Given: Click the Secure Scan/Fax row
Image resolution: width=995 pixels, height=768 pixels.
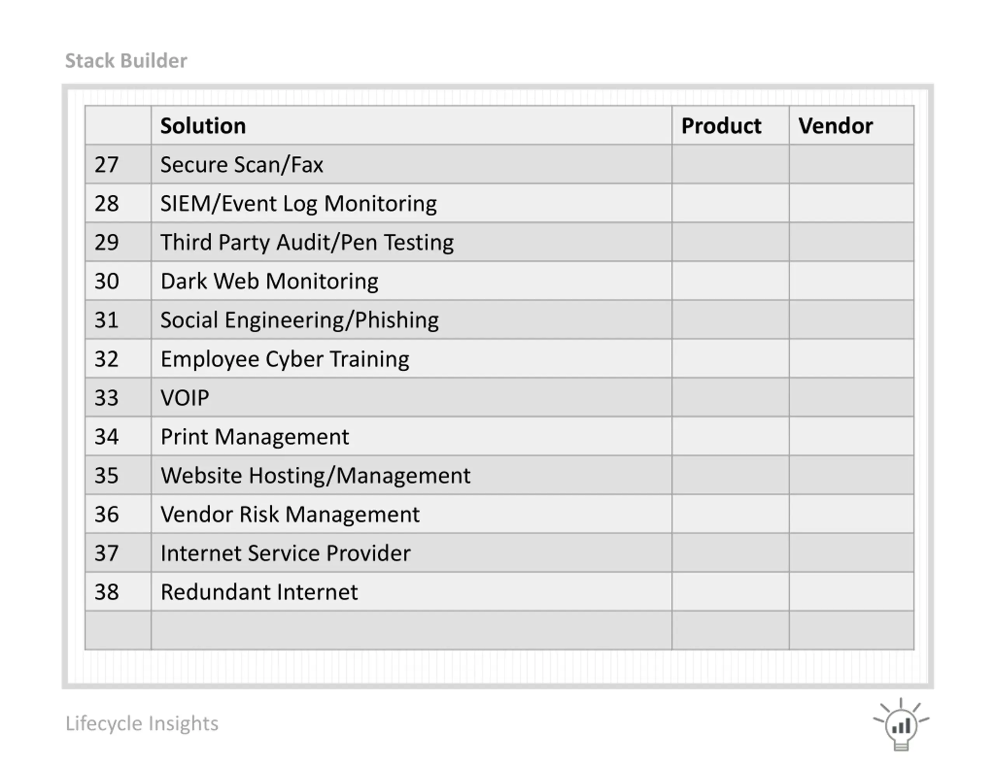Looking at the screenshot, I should point(499,164).
